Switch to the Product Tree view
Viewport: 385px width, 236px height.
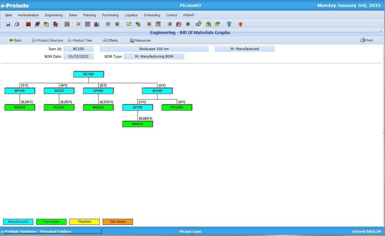tap(80, 40)
